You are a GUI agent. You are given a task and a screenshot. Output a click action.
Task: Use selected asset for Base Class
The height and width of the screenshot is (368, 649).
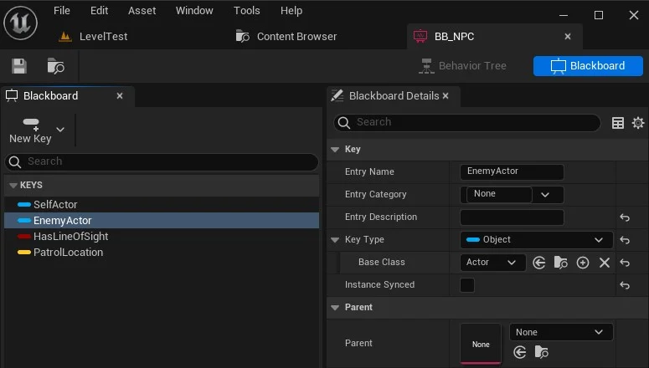pos(539,263)
